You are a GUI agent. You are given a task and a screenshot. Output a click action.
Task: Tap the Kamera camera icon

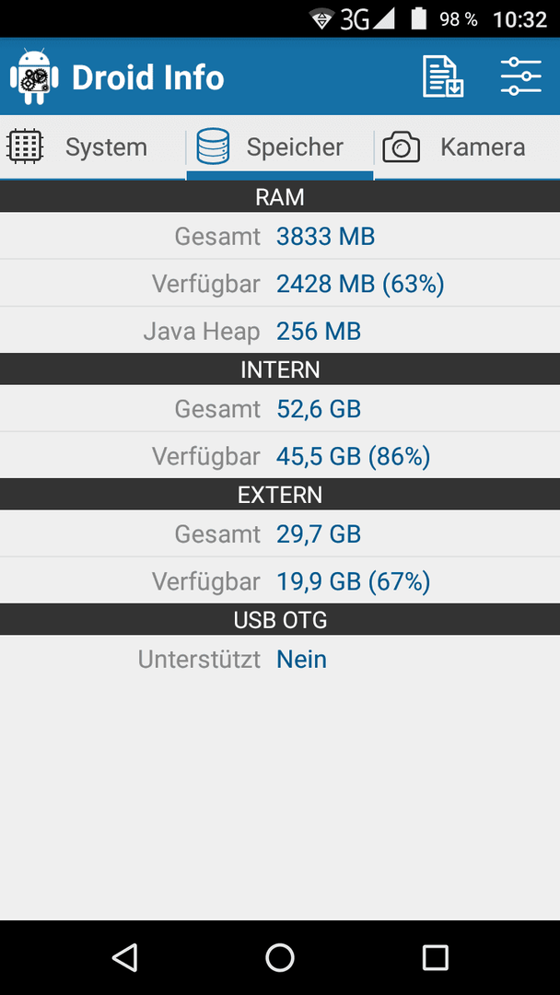(x=401, y=147)
